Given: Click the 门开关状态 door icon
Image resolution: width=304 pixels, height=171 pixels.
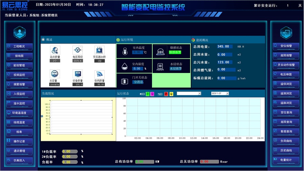Looking at the screenshot, I should tap(125, 81).
